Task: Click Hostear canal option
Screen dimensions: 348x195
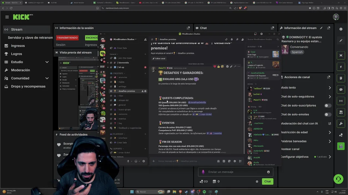Action: click(290, 149)
